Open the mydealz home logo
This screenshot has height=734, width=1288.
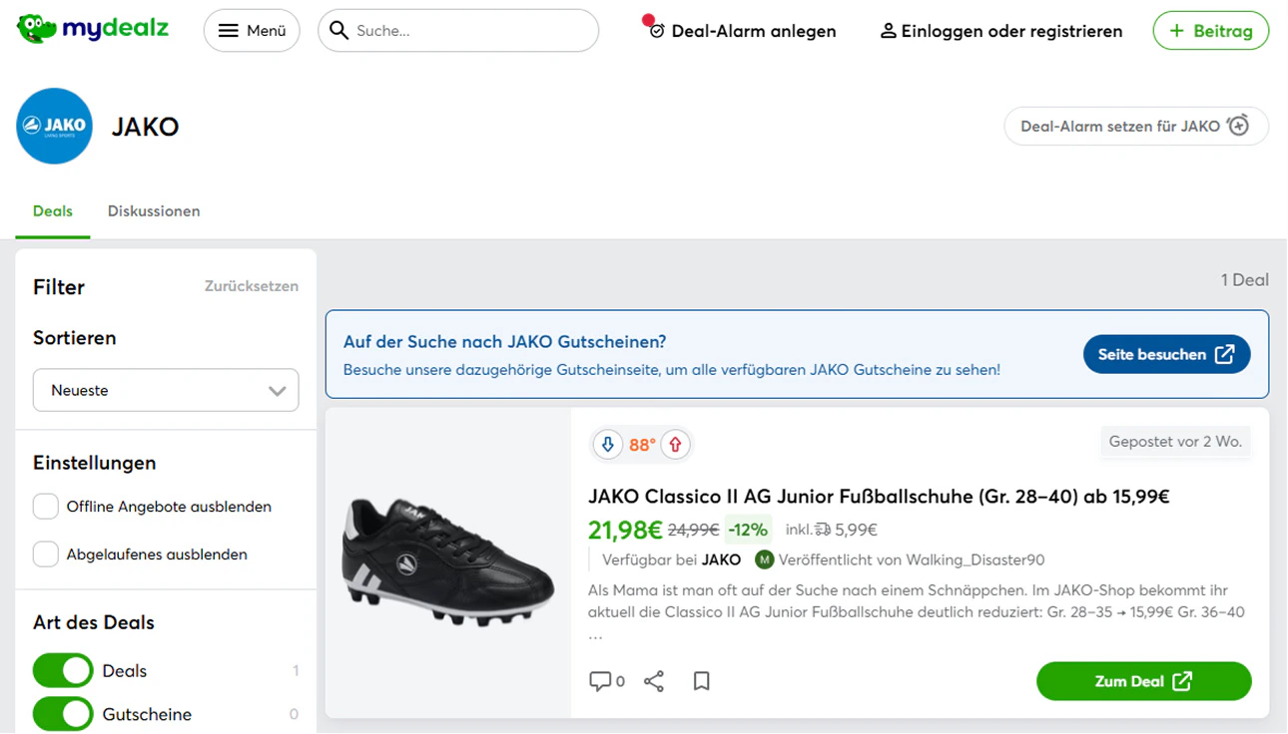click(x=92, y=30)
